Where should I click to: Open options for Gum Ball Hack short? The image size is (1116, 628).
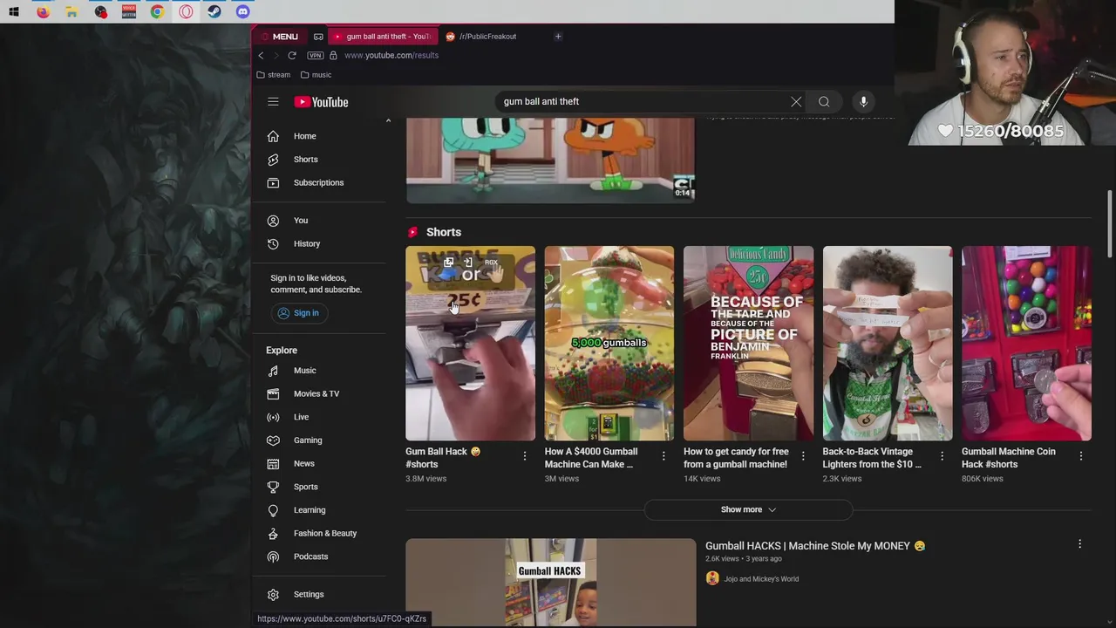tap(525, 456)
